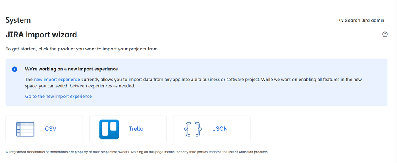Image resolution: width=397 pixels, height=163 pixels.
Task: Click the 'To get started' instruction text
Action: (82, 49)
